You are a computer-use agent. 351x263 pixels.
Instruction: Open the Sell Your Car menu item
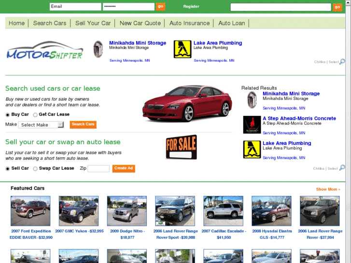(93, 23)
